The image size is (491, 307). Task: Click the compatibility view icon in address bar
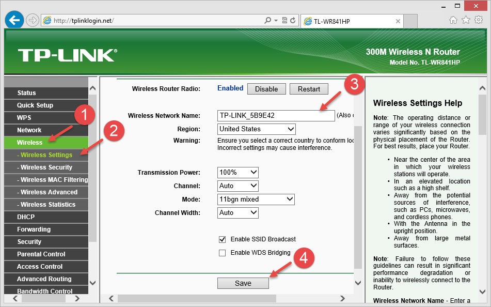tap(284, 21)
